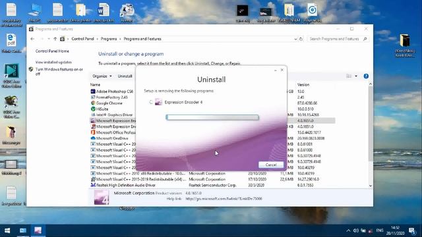Click the Realtek audio driver icon
The image size is (422, 237).
93,185
